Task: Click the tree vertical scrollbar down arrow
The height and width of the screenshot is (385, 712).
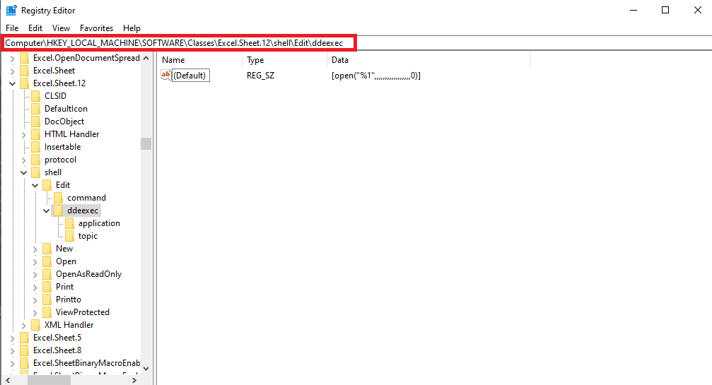Action: [146, 369]
